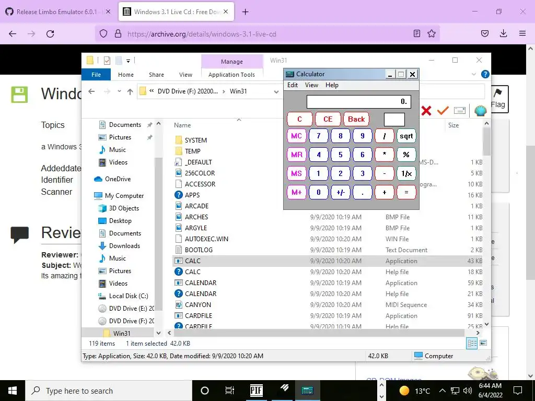The width and height of the screenshot is (535, 401).
Task: Switch to Release Limbo Emulator tab
Action: coord(57,11)
